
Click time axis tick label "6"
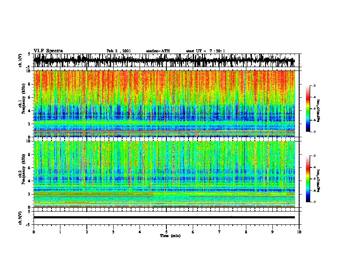[x=193, y=232]
